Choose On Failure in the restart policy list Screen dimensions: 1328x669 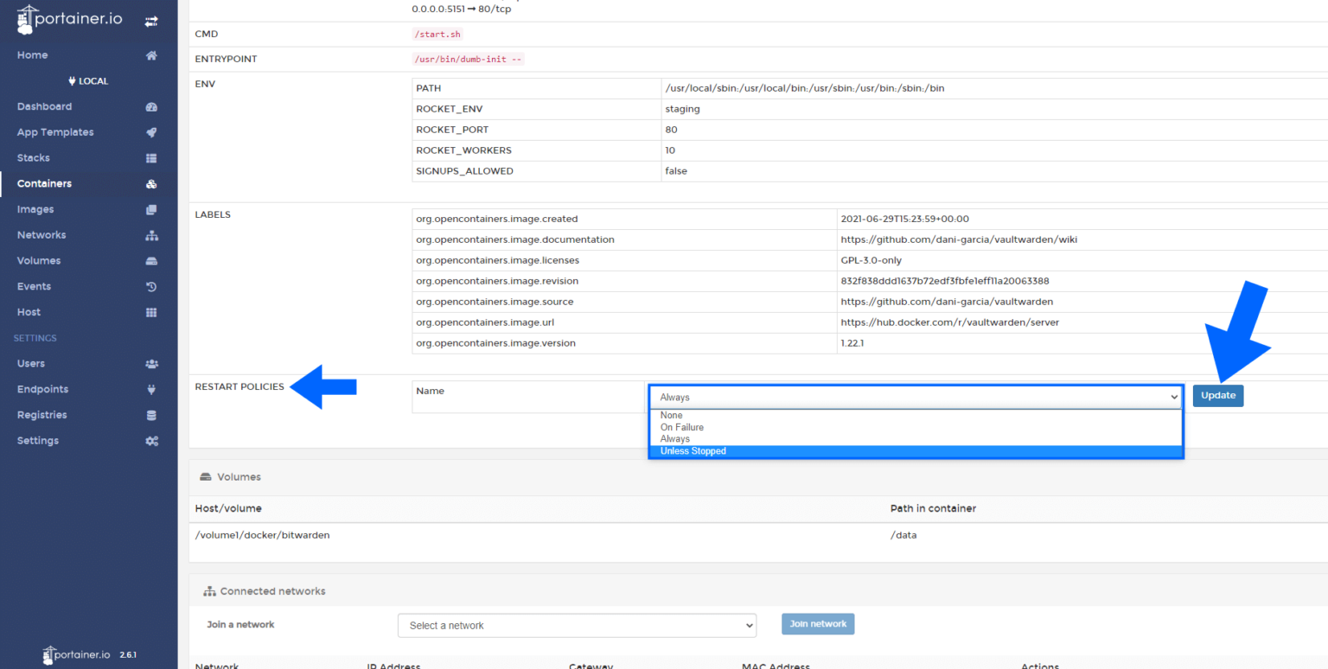point(680,427)
